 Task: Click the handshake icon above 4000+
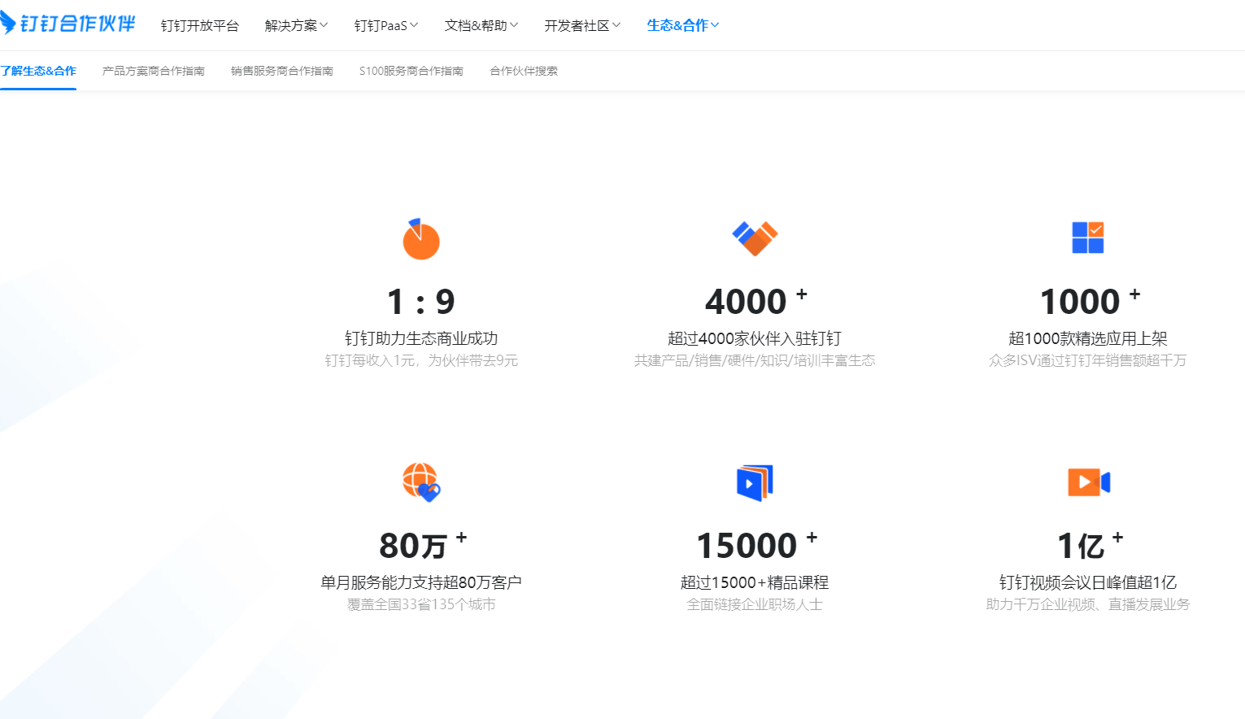[755, 238]
